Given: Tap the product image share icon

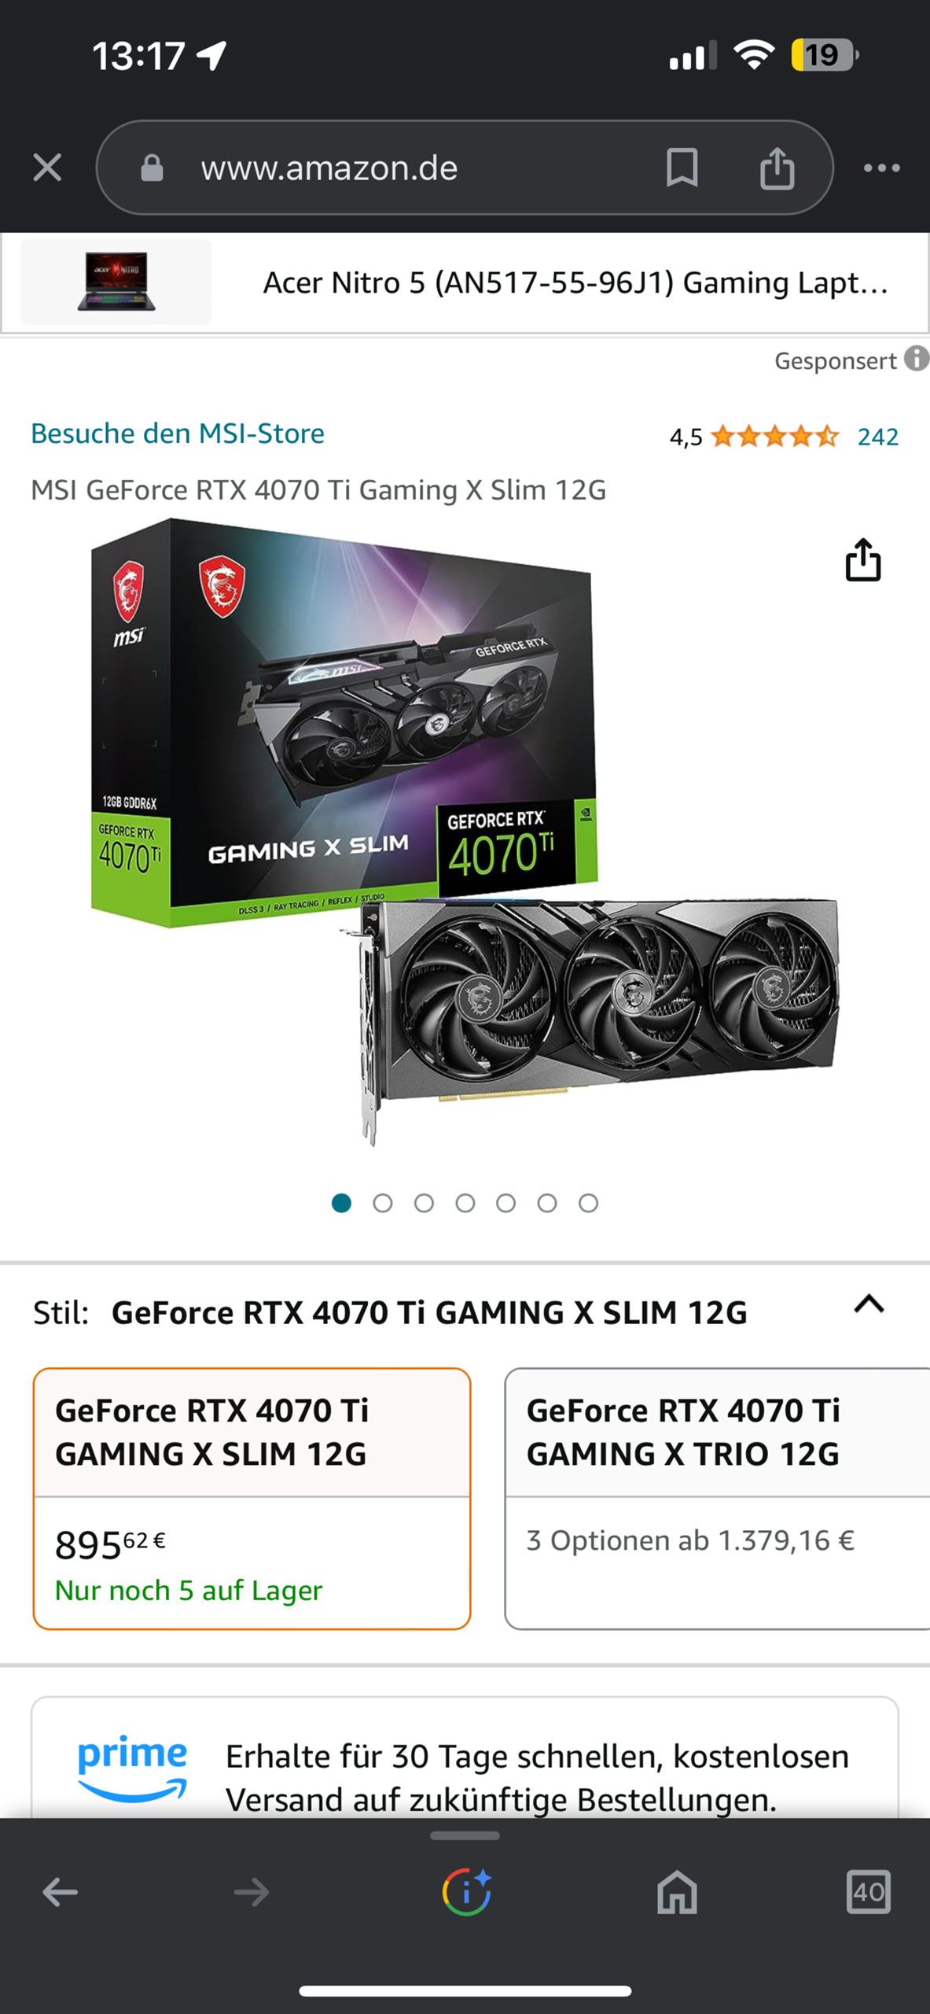Looking at the screenshot, I should tap(862, 560).
